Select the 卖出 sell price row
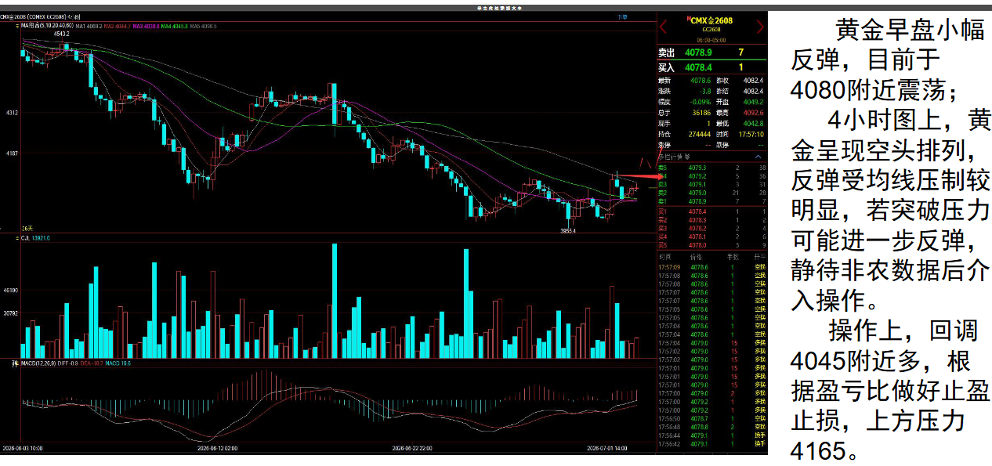This screenshot has height=466, width=992. [711, 52]
